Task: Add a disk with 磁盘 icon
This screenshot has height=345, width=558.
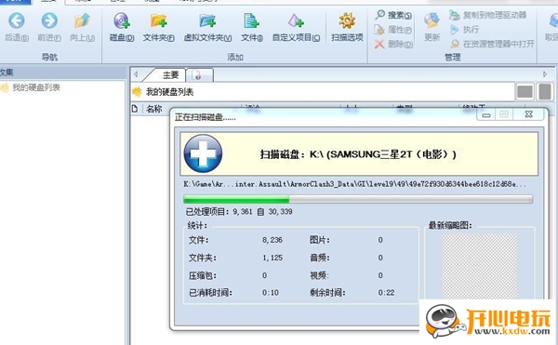Action: (x=122, y=21)
